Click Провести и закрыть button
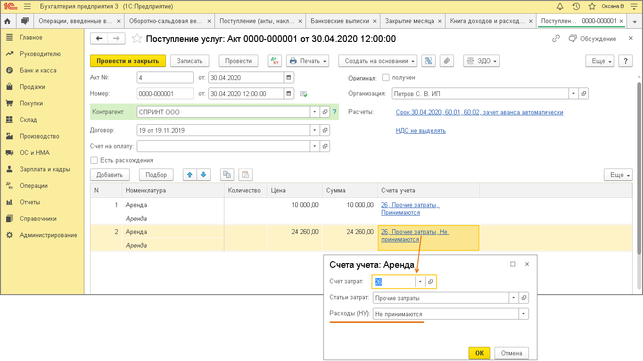 [128, 61]
